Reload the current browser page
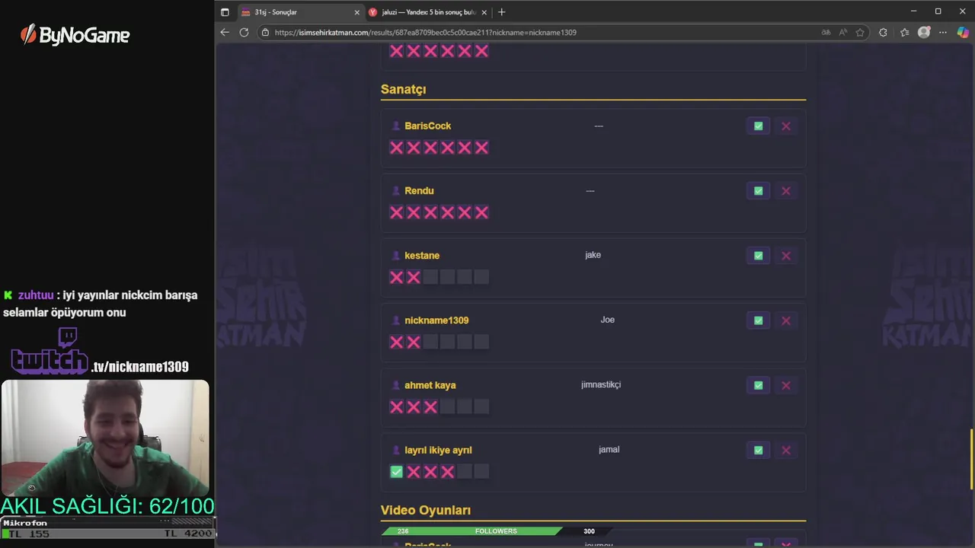The image size is (975, 548). click(x=244, y=32)
